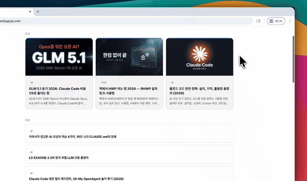The height and width of the screenshot is (181, 307).
Task: Open article 클로드 코드 완전 정복 title
Action: (199, 91)
